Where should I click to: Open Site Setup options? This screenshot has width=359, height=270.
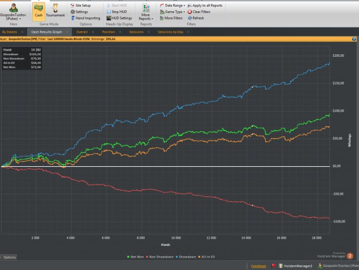click(82, 5)
